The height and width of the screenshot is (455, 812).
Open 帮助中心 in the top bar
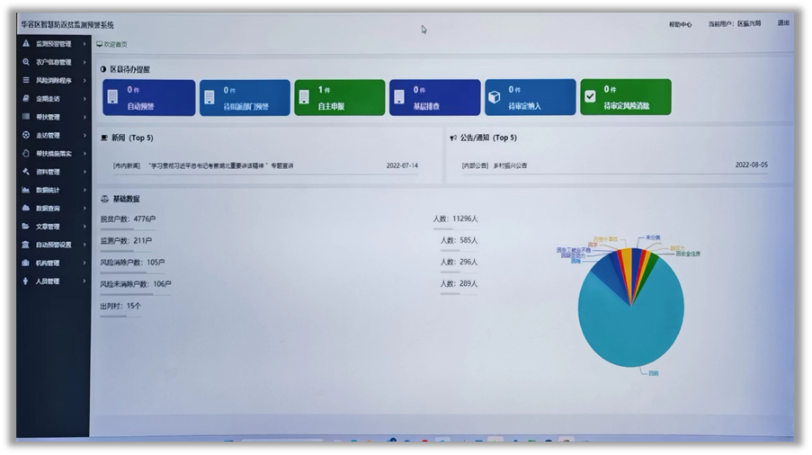pos(680,24)
